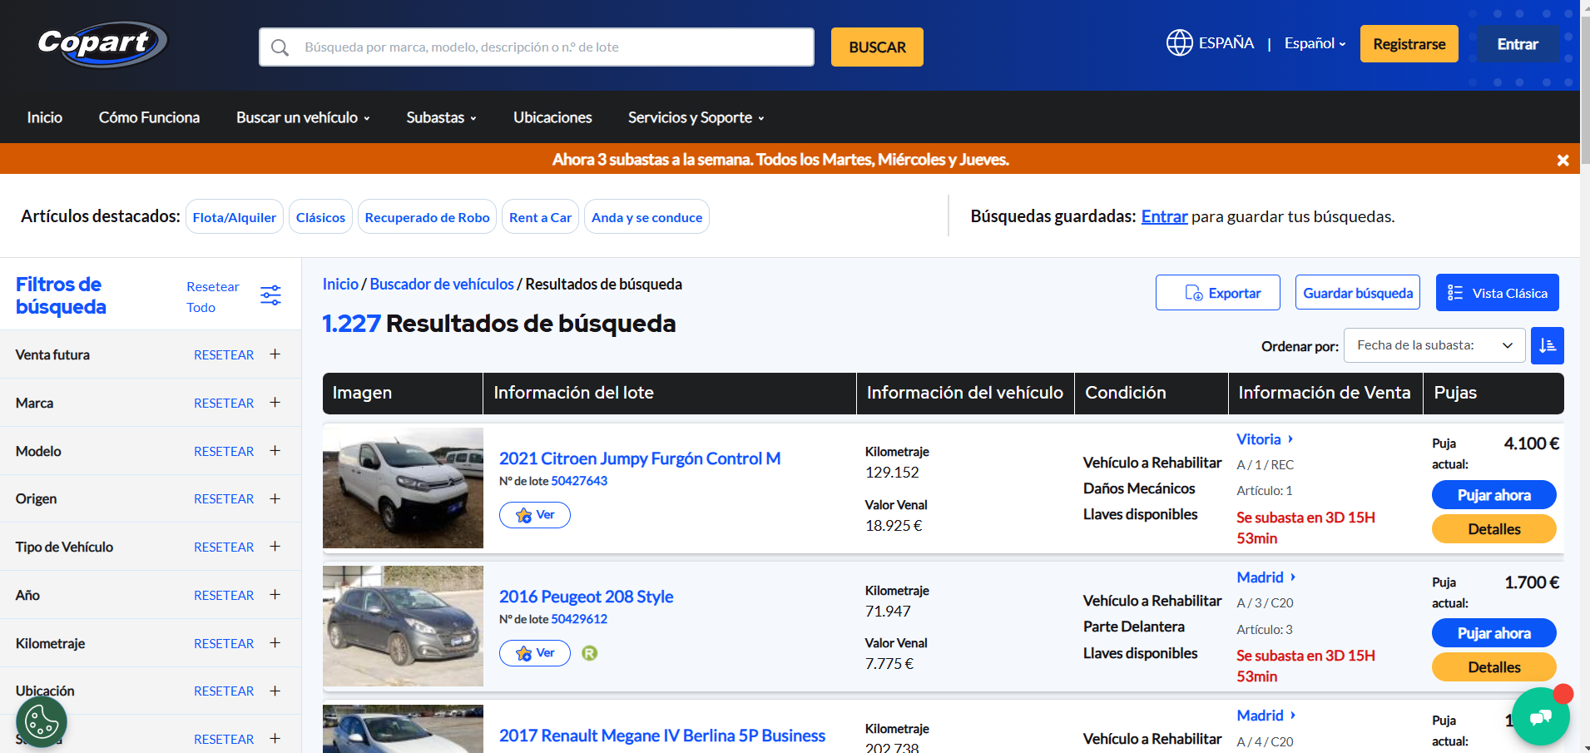The height and width of the screenshot is (753, 1590).
Task: Open the 2021 Citroen Jumpy Furgón title
Action: [x=639, y=458]
